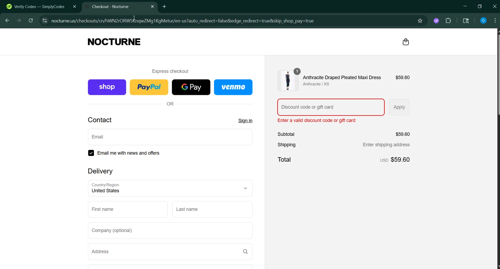Select the Checkout - Nocturne tab
The image size is (500, 269).
[x=119, y=6]
